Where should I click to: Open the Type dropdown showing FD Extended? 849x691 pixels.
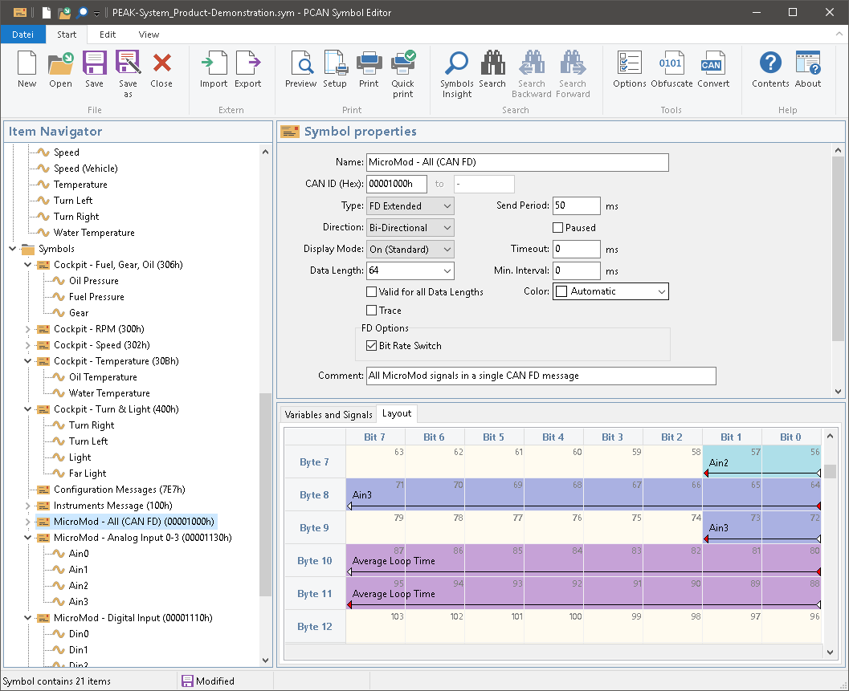(410, 206)
